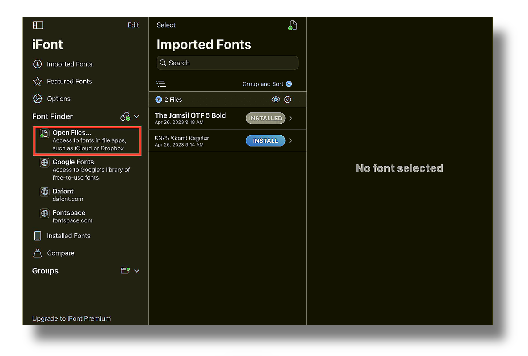
Task: Click the Open Files document icon
Action: tap(44, 133)
